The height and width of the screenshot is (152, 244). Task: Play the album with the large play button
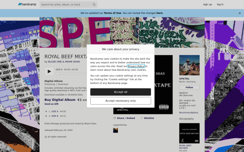[49, 71]
